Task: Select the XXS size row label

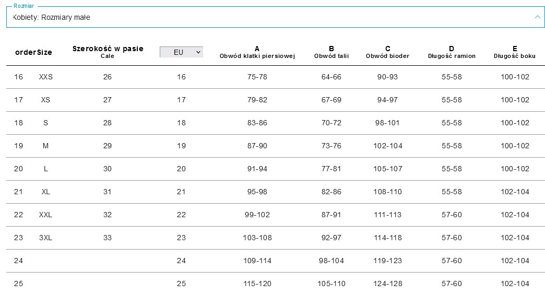Action: (x=46, y=77)
